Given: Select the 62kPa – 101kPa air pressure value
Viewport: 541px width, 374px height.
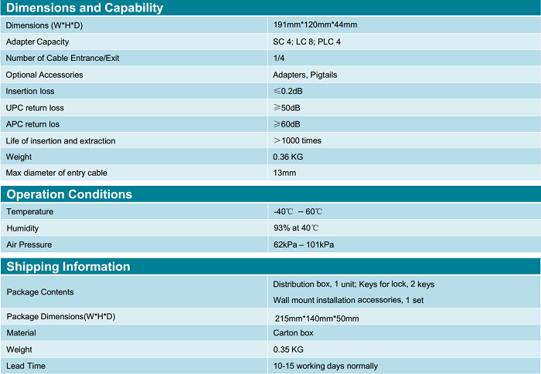Looking at the screenshot, I should click(x=304, y=244).
